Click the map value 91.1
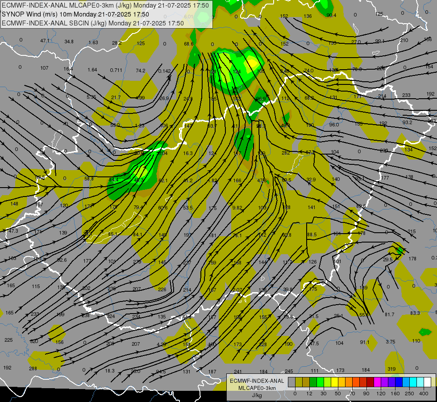 (365, 342)
